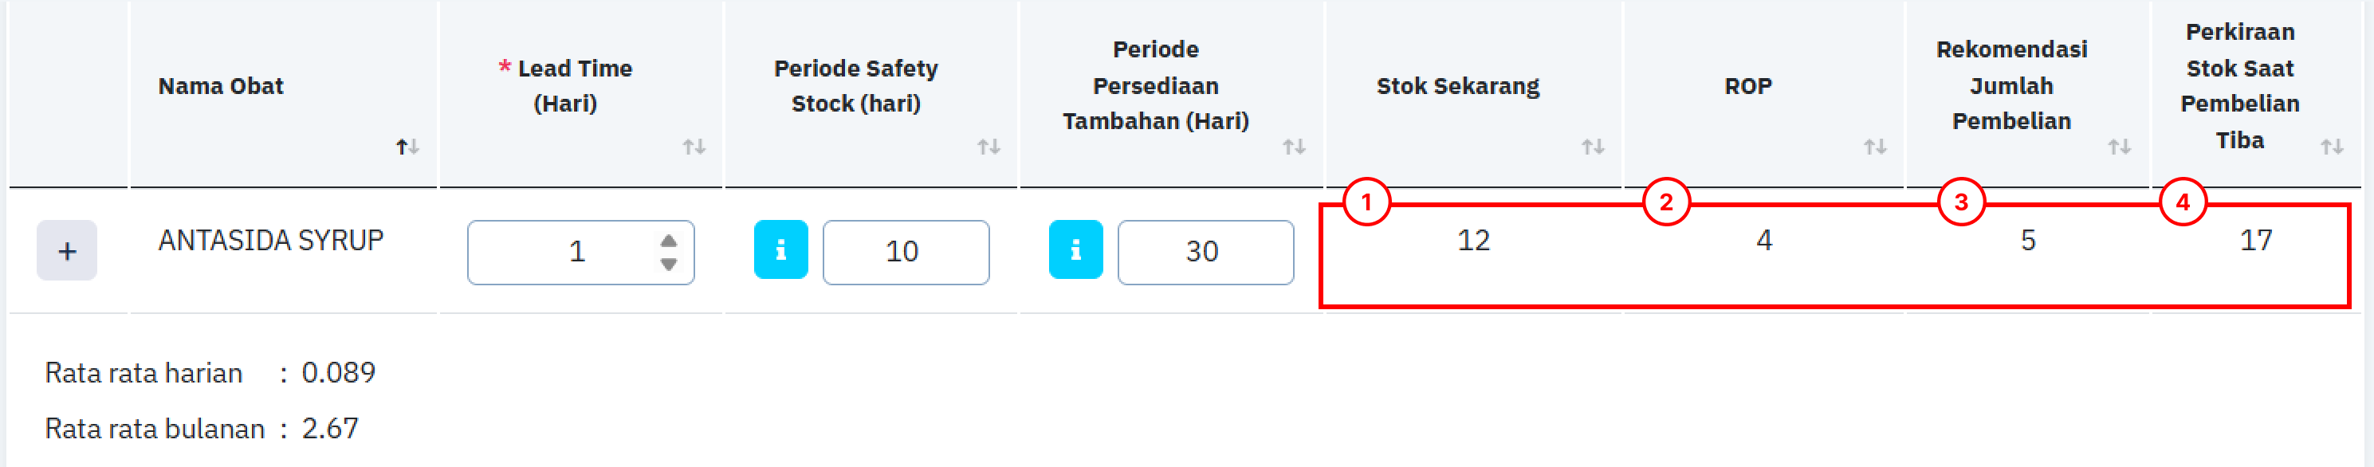Click the Lead Time input field
Screen dimensions: 2374x467
[562, 252]
